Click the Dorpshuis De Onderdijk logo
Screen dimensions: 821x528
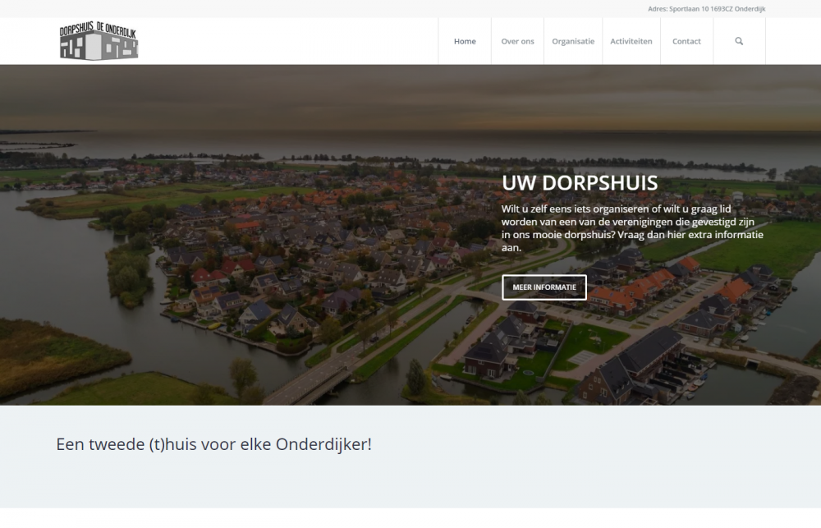click(99, 41)
